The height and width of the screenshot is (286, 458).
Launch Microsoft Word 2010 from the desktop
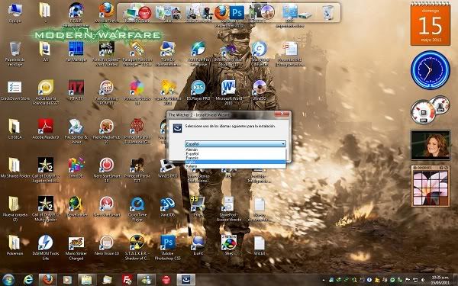(x=229, y=92)
